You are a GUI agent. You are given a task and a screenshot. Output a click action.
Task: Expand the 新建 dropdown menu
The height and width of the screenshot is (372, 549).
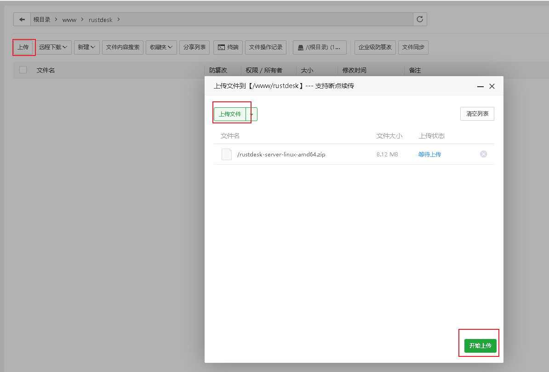point(86,47)
